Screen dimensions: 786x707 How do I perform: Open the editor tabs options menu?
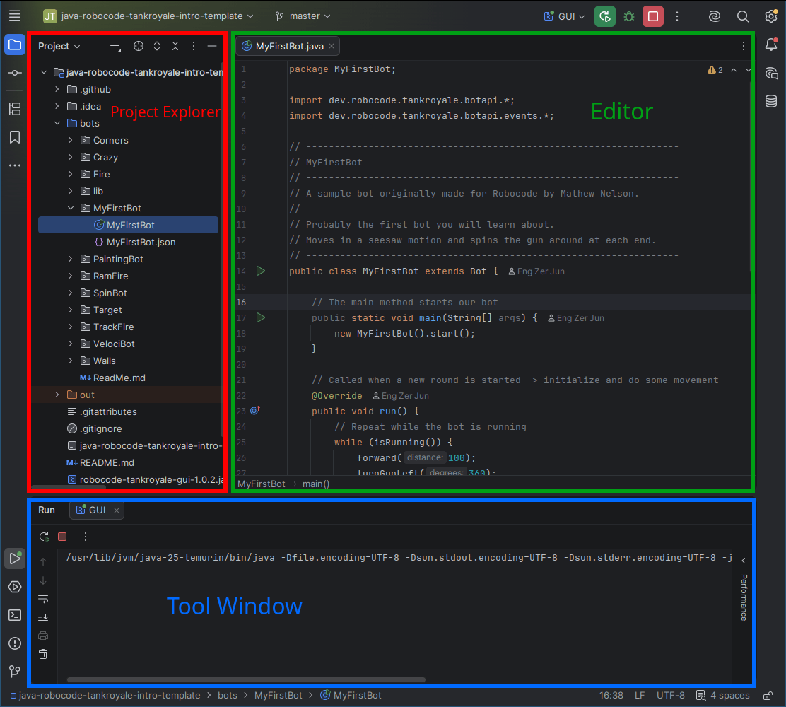[x=743, y=46]
